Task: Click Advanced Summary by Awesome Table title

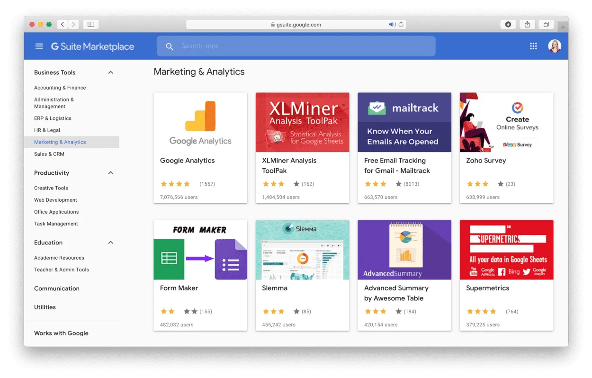Action: [x=396, y=293]
